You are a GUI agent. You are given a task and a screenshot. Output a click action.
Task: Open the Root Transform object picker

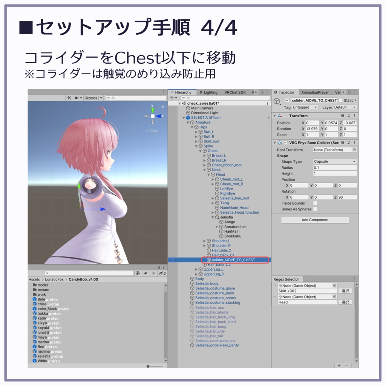(x=354, y=150)
